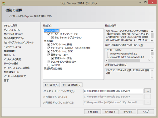
Task: Select インストール ルール step
Action: tap(13, 47)
